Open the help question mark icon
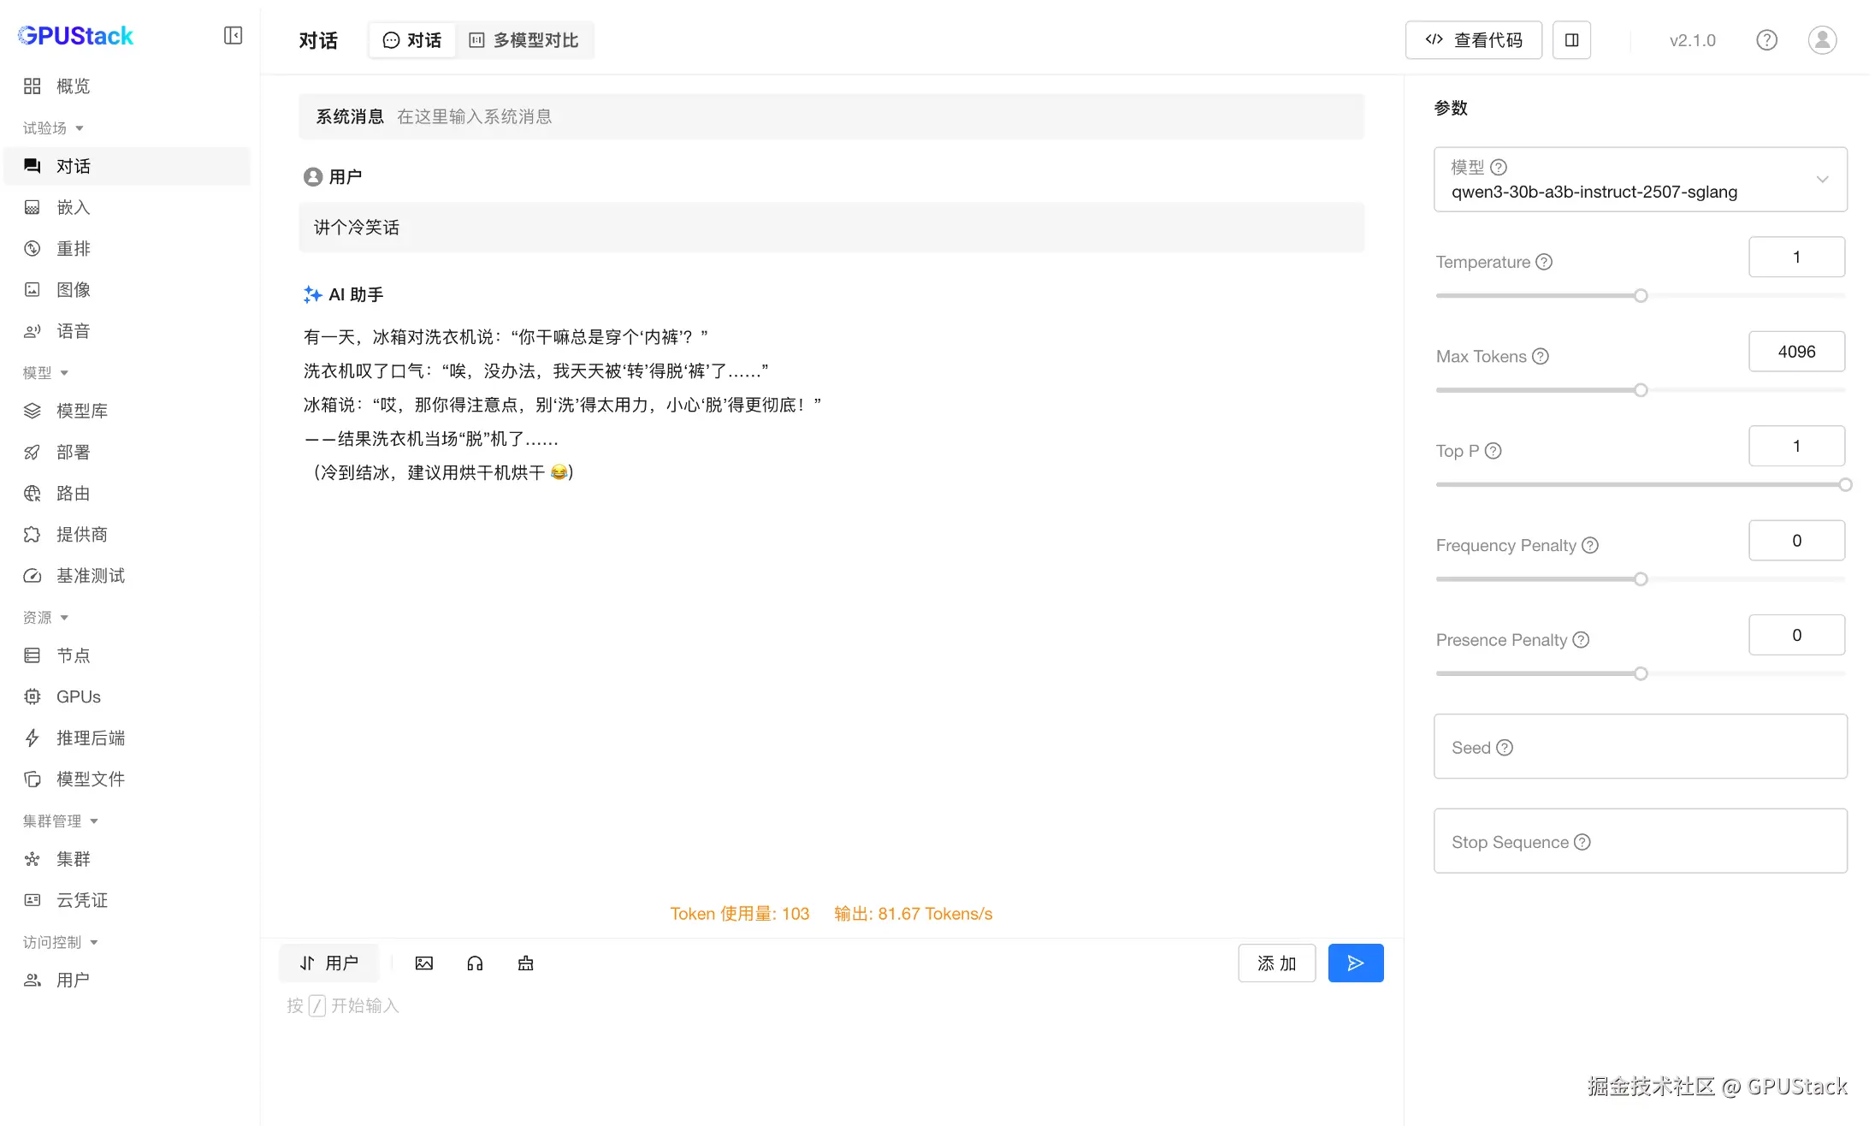Image resolution: width=1875 pixels, height=1126 pixels. tap(1767, 39)
